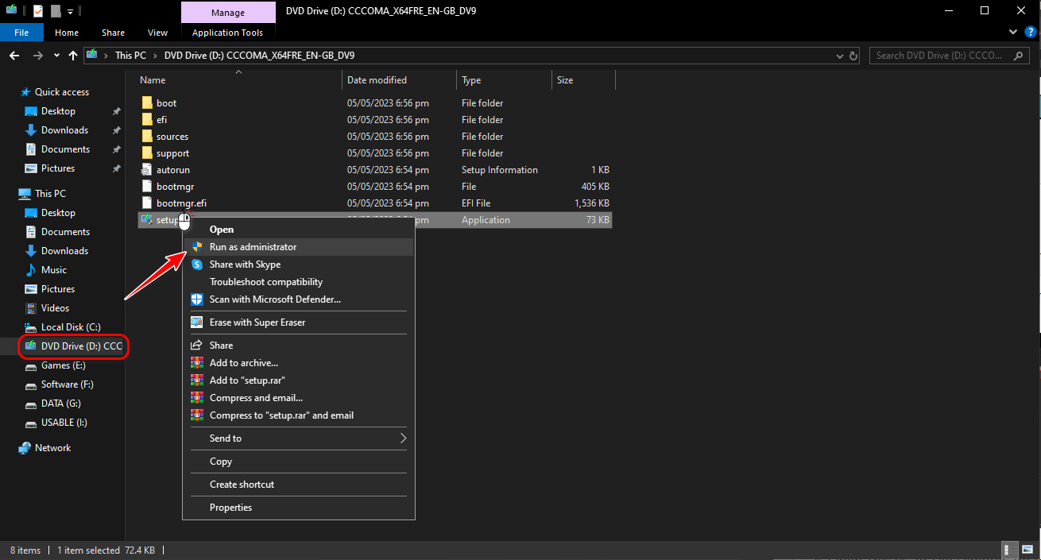Open Help via the blue question mark
This screenshot has height=560, width=1041.
click(1030, 33)
